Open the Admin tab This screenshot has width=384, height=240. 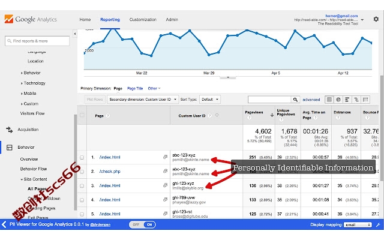172,20
